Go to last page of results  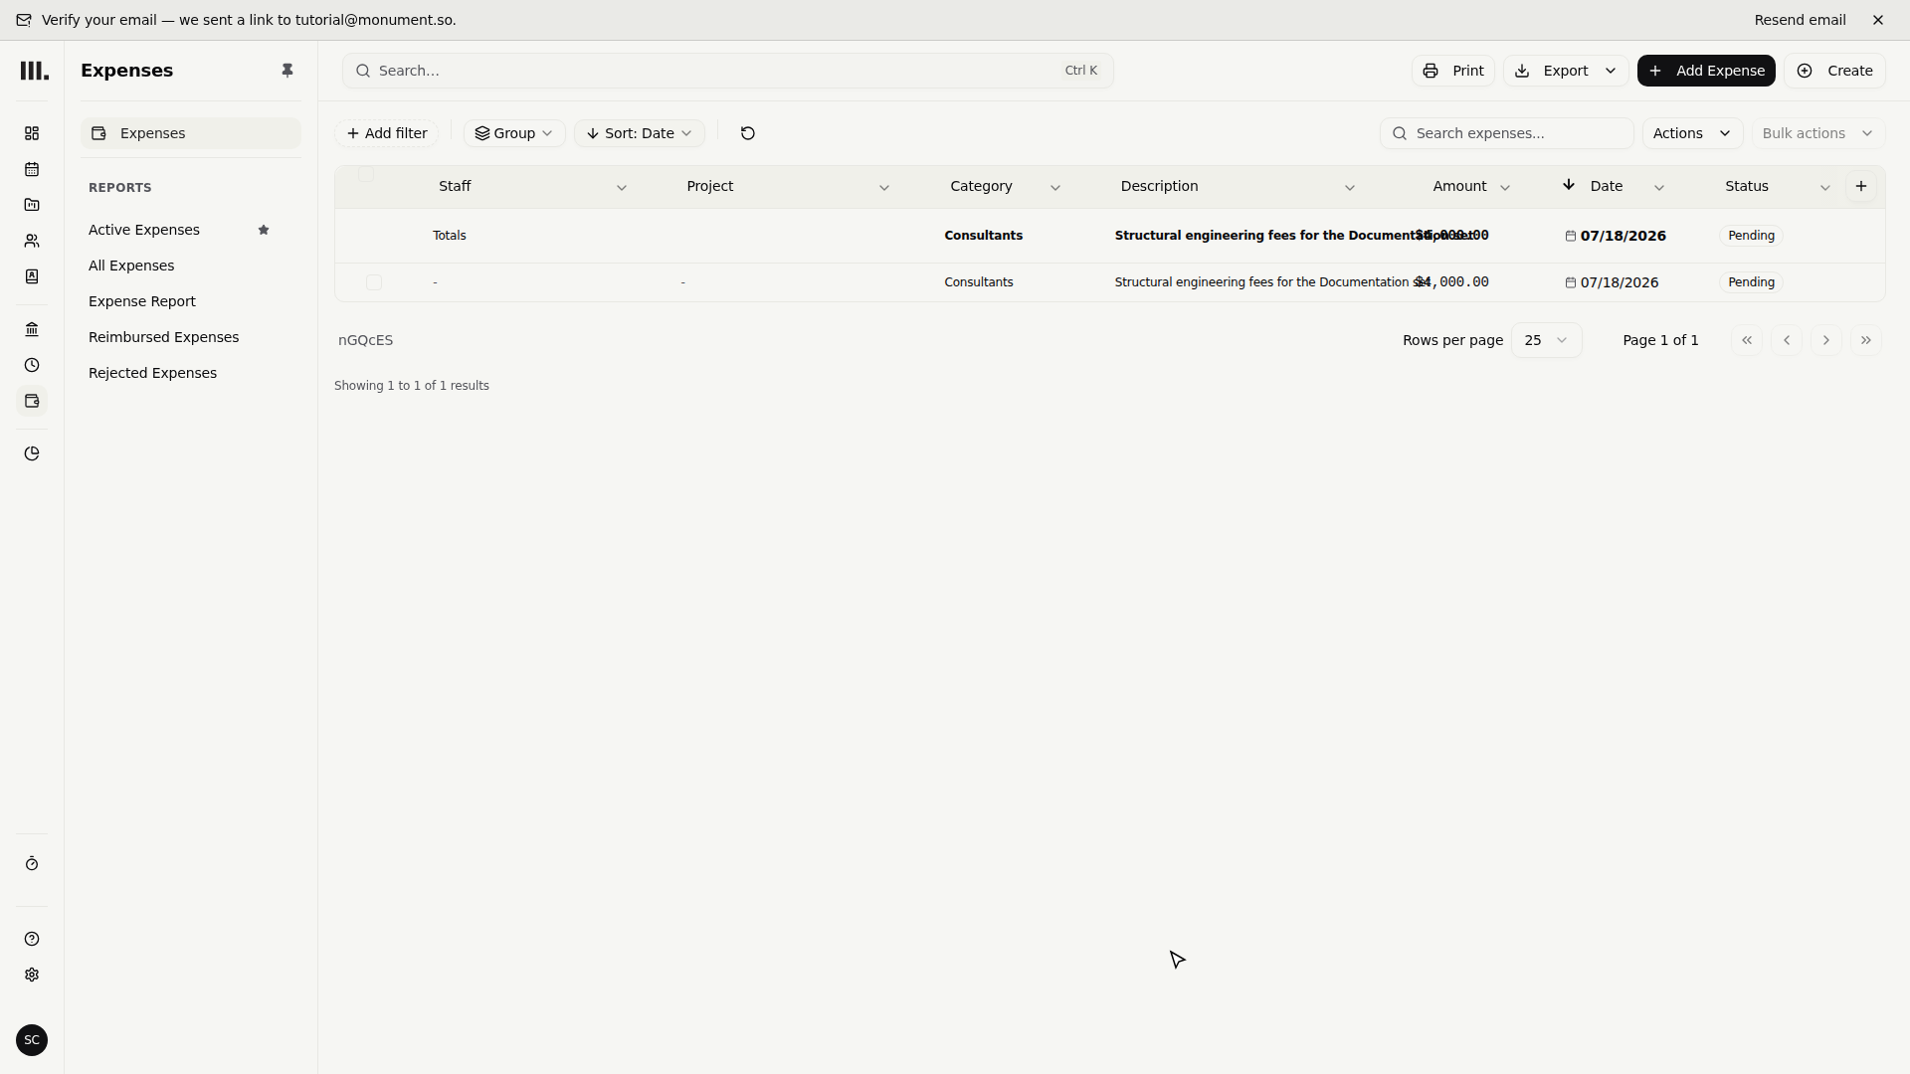[1866, 340]
